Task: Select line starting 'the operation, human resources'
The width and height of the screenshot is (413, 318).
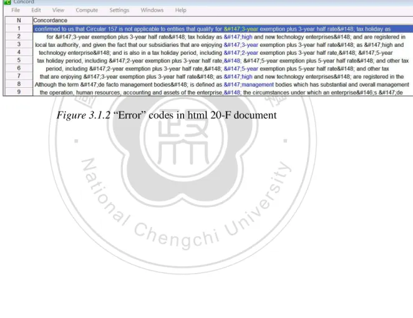Action: click(223, 92)
